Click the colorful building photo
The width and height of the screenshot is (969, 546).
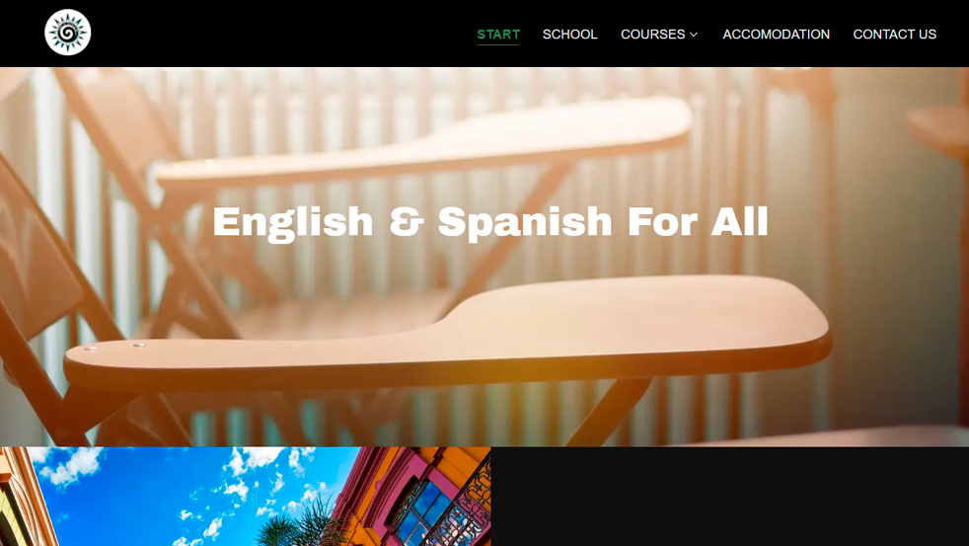tap(246, 497)
